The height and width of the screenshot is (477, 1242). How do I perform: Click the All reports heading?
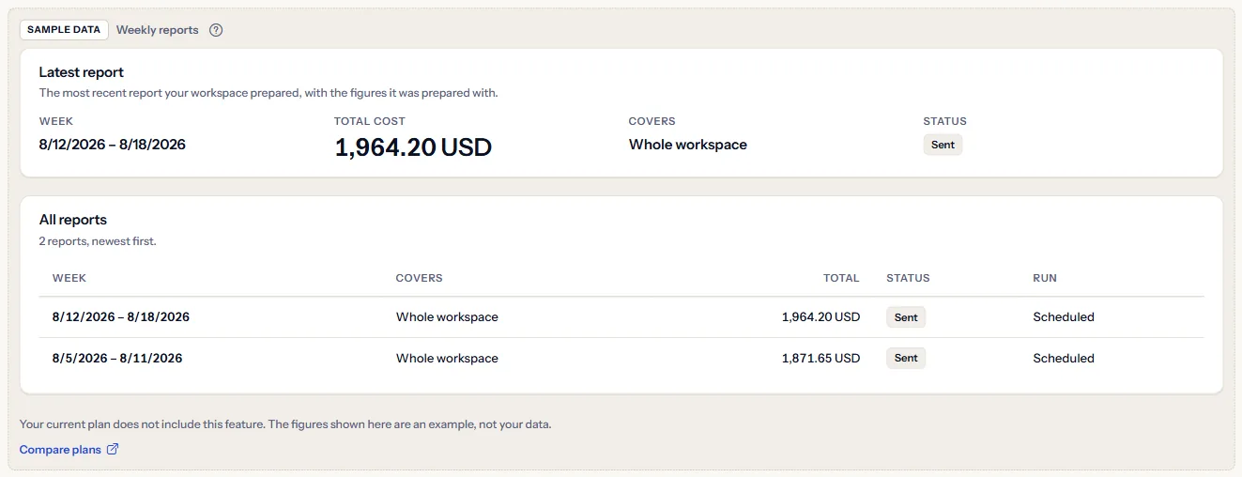pyautogui.click(x=73, y=220)
